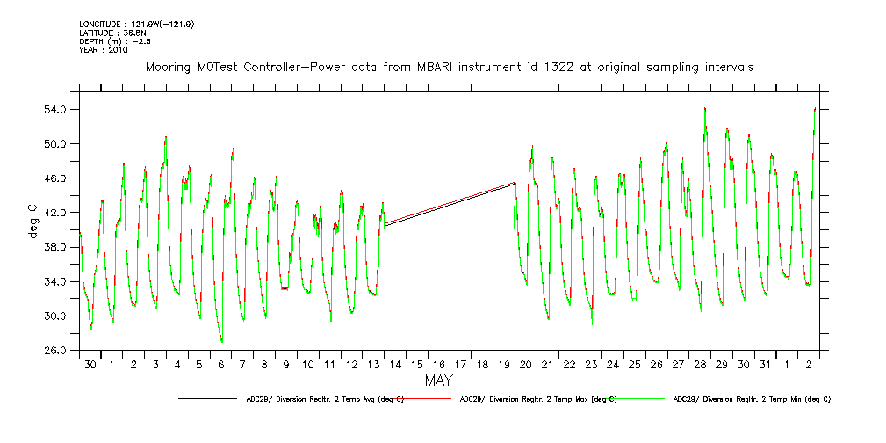The height and width of the screenshot is (443, 886).
Task: Click the Temp Max legend entry text
Action: pos(538,399)
